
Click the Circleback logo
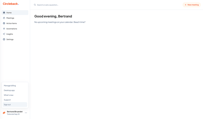point(11,4)
